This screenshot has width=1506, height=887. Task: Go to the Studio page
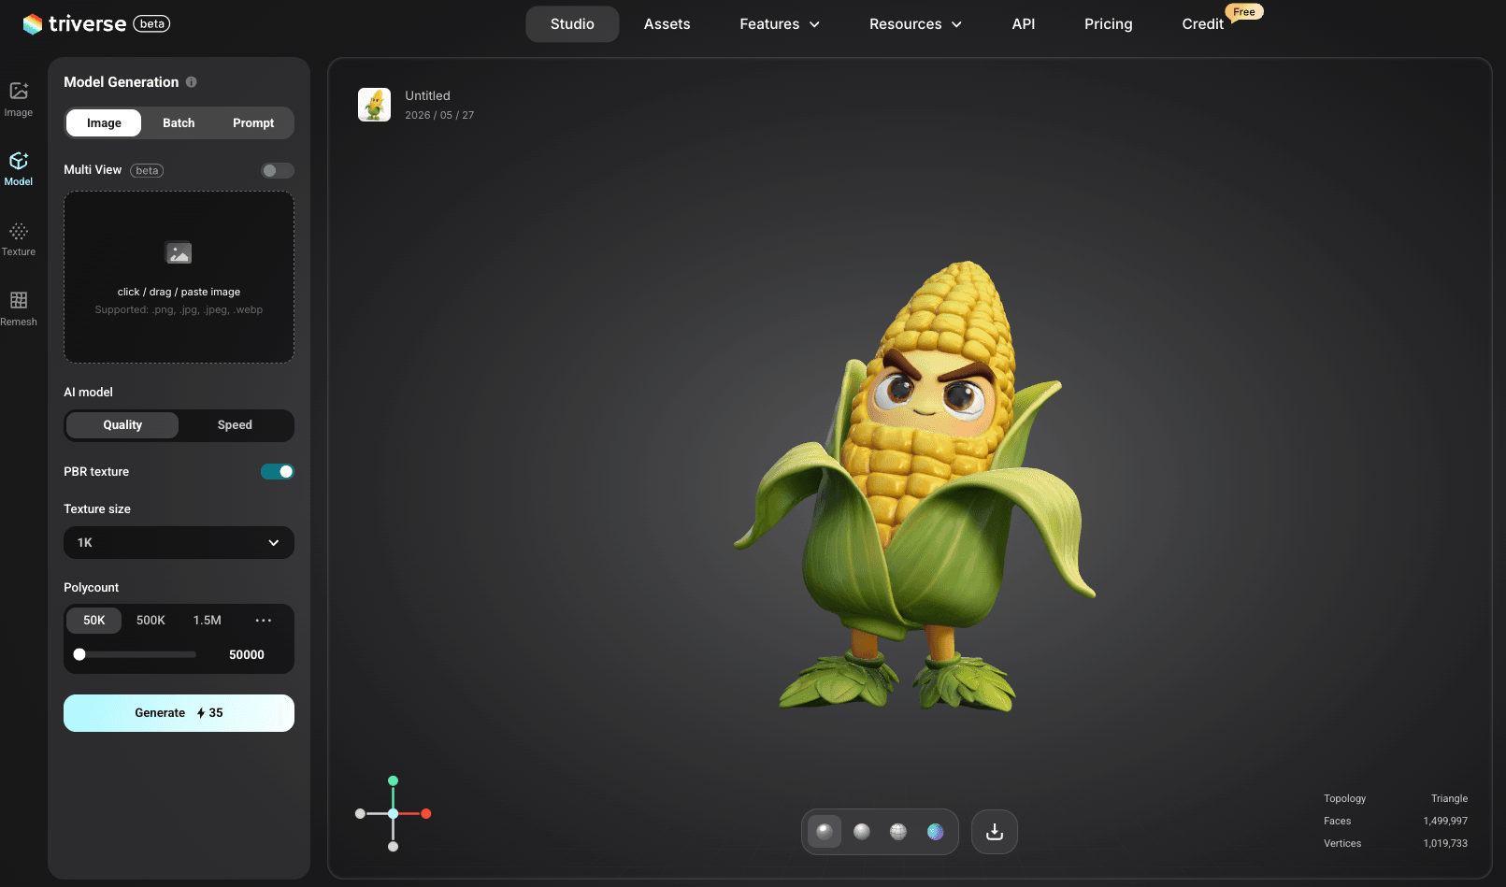pos(572,24)
